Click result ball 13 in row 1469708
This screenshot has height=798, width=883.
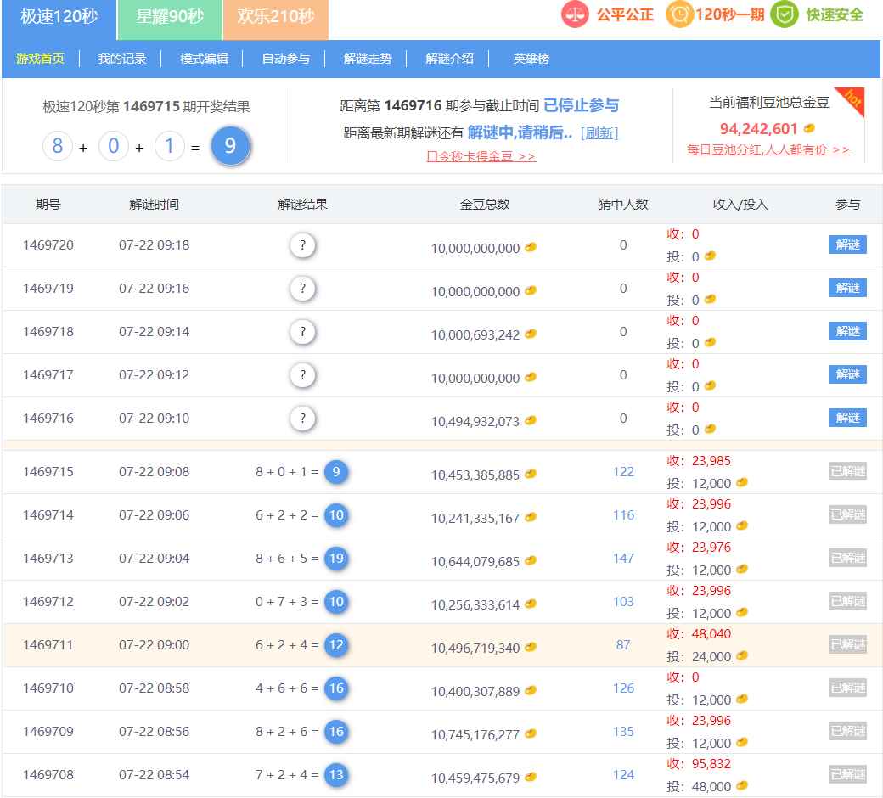[x=336, y=775]
